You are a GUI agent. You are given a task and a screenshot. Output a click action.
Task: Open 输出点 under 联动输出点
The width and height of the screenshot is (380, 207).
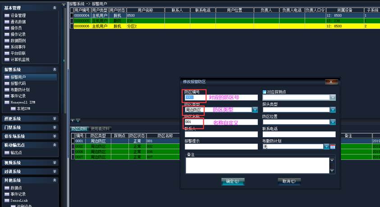[x=16, y=152]
